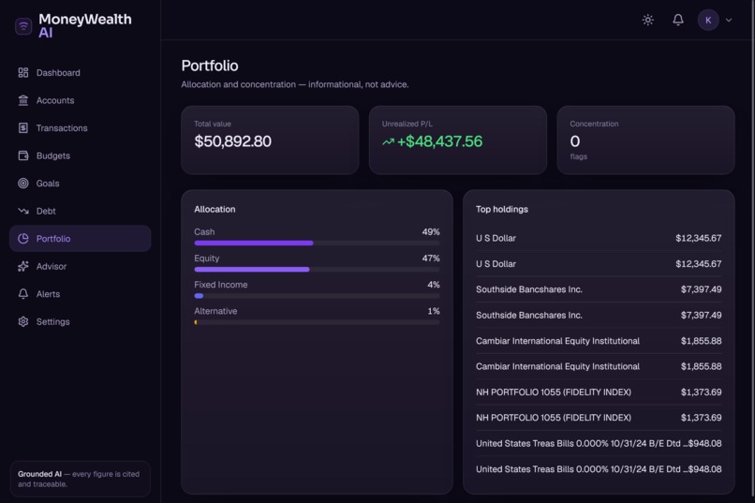Screen dimensions: 755x503
Task: Click the green trending-up arrow icon
Action: 388,141
